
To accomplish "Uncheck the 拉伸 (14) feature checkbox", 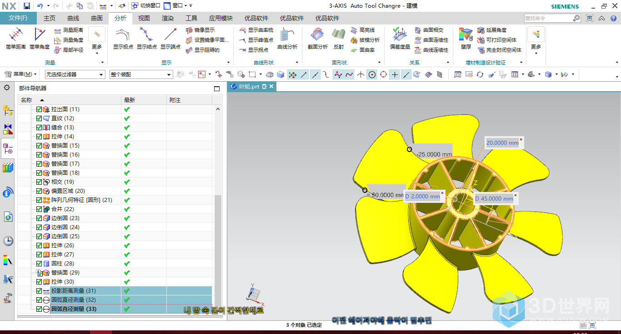I will 39,137.
